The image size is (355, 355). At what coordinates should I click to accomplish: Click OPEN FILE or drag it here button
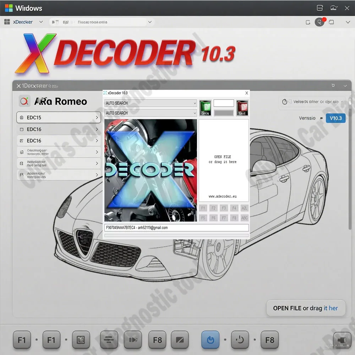[306, 308]
